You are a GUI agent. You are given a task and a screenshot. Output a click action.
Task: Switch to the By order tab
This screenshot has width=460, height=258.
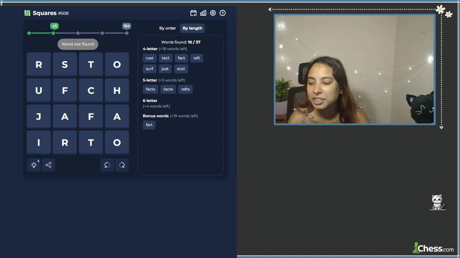[167, 28]
